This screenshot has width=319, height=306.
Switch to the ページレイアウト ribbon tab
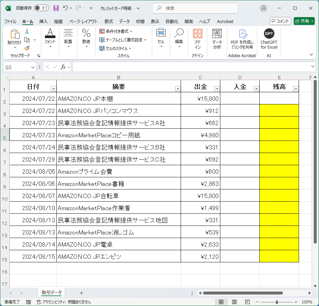point(83,21)
